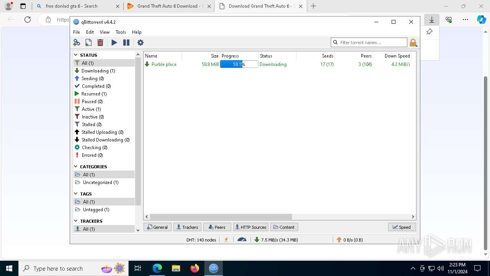The image size is (490, 276).
Task: Filter by Checking status
Action: pyautogui.click(x=104, y=147)
